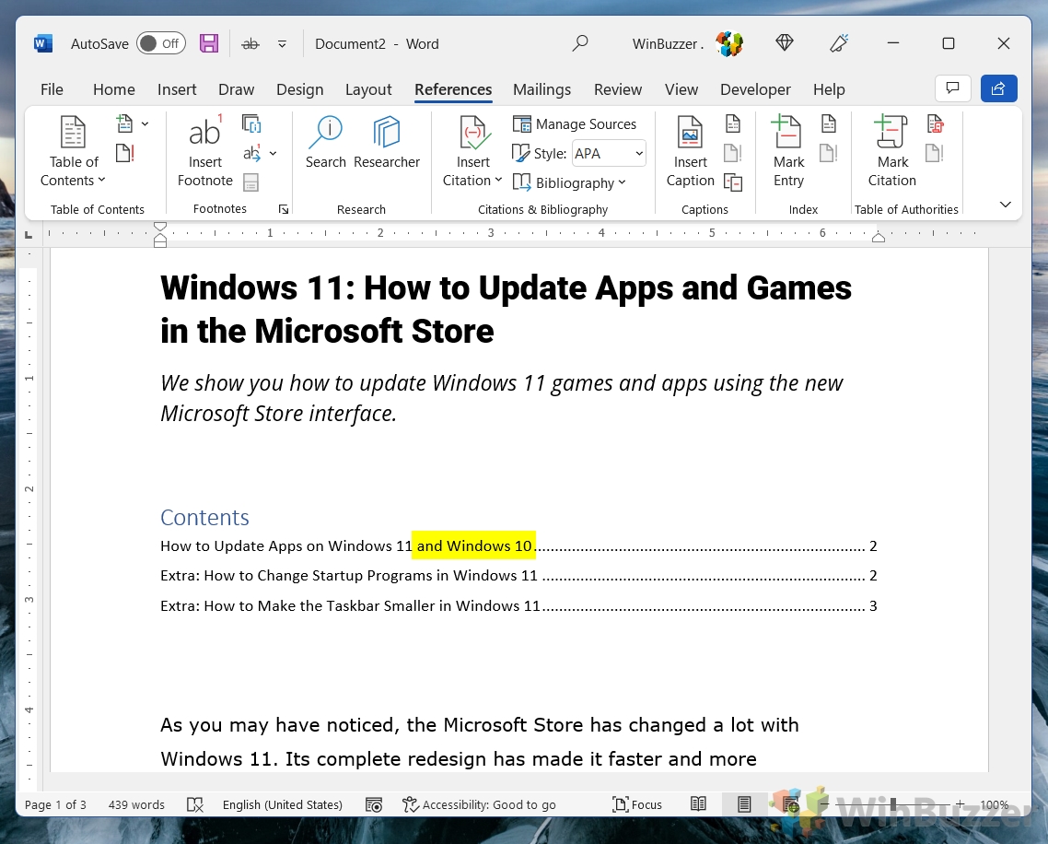Screen dimensions: 1048x844
Task: Open the Mailings tab
Action: (x=541, y=89)
